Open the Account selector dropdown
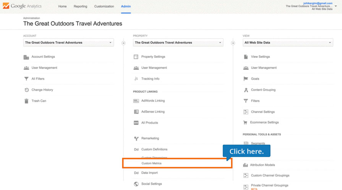The image size is (342, 190). 68,42
